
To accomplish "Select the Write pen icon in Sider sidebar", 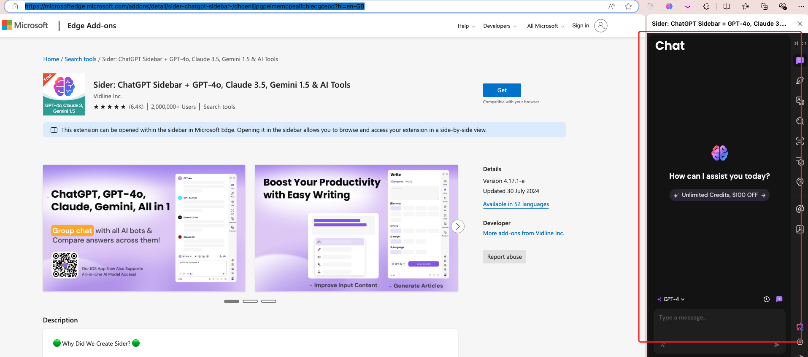I will coord(800,81).
